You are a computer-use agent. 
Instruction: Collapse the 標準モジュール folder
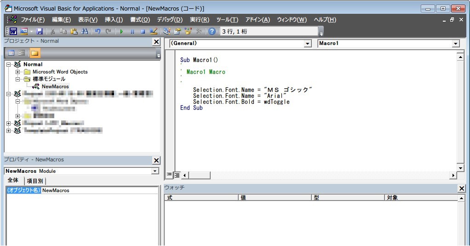[17, 80]
